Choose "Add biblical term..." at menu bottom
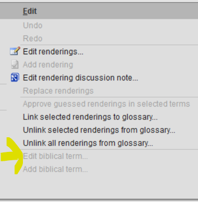The height and width of the screenshot is (202, 198). pyautogui.click(x=55, y=169)
